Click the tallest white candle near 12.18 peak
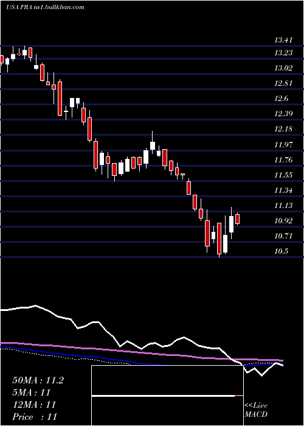Viewport: 304px width, 426px height. [153, 145]
